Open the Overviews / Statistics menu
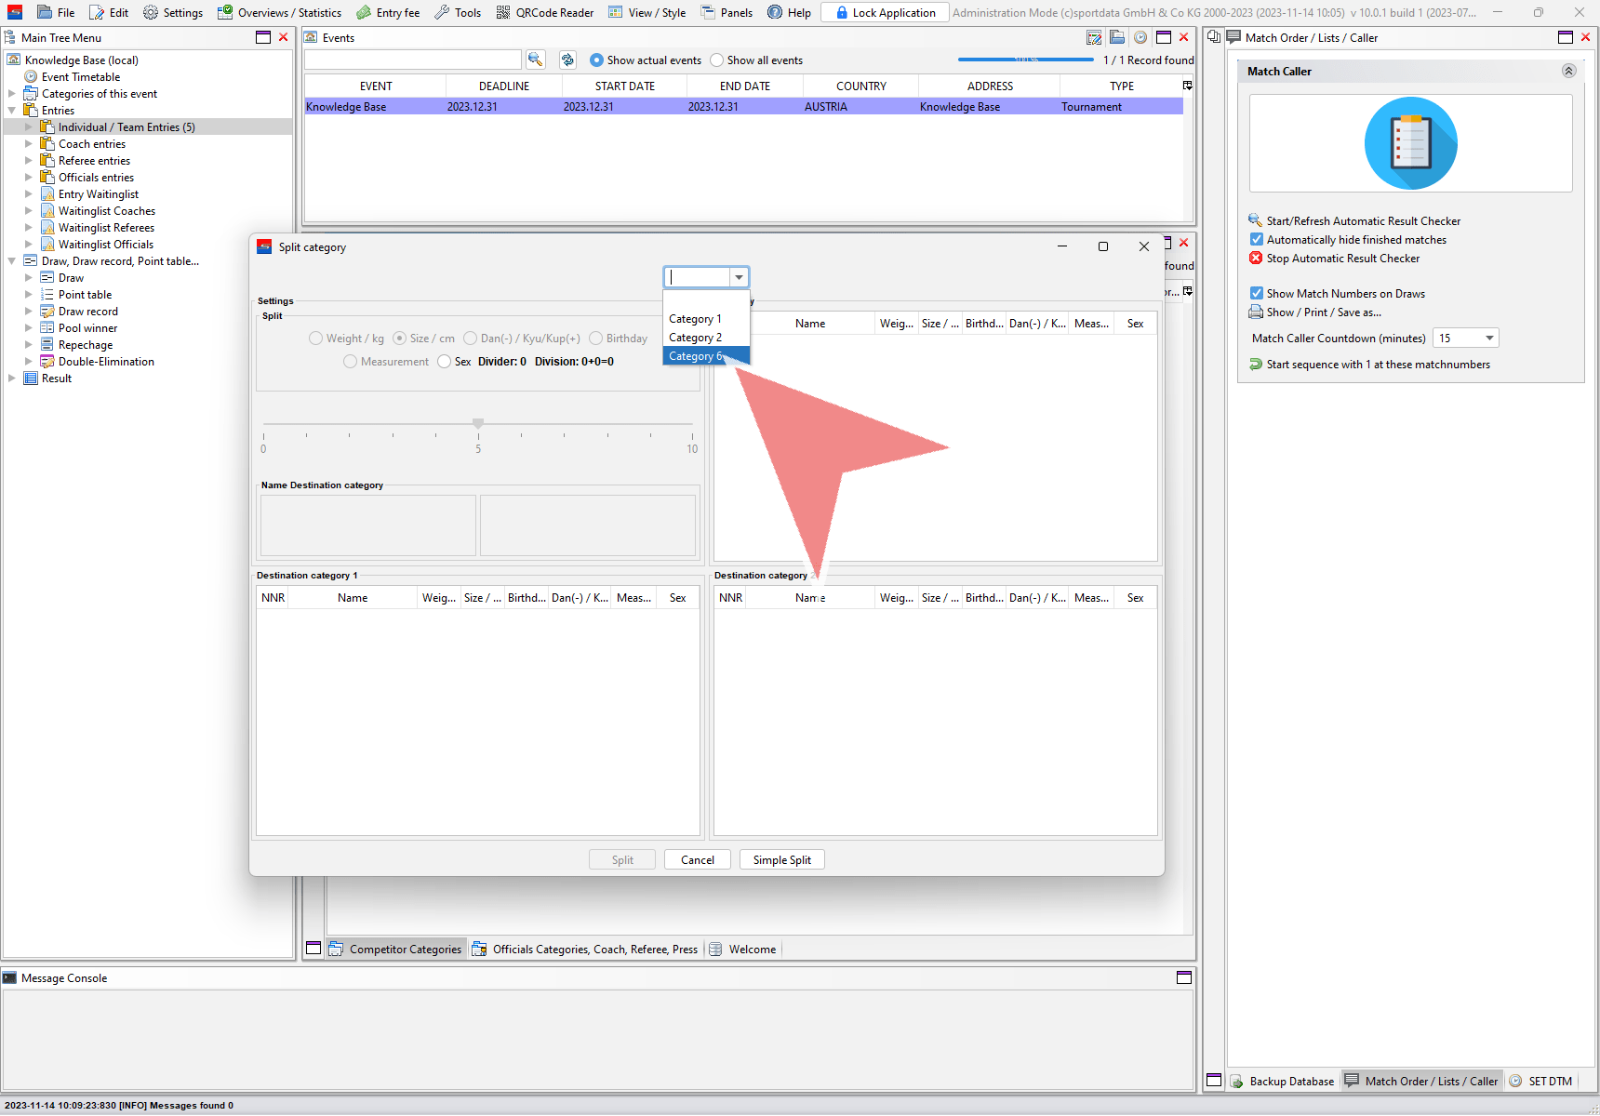1600x1116 pixels. click(x=279, y=12)
